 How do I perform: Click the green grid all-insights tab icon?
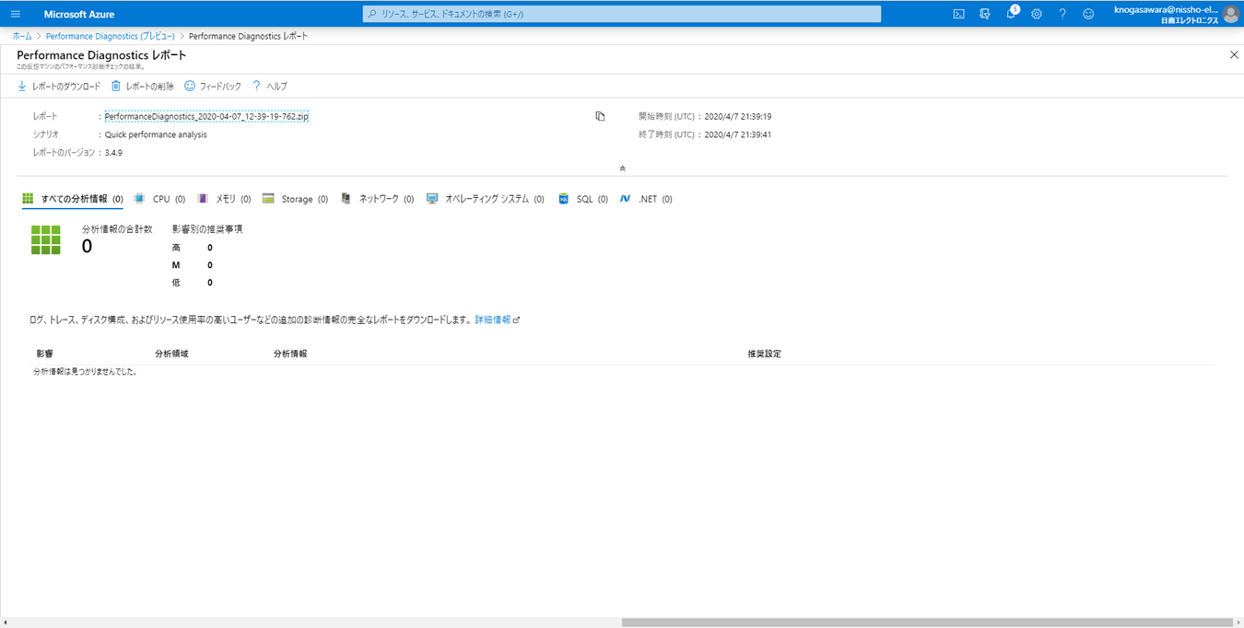(x=28, y=198)
